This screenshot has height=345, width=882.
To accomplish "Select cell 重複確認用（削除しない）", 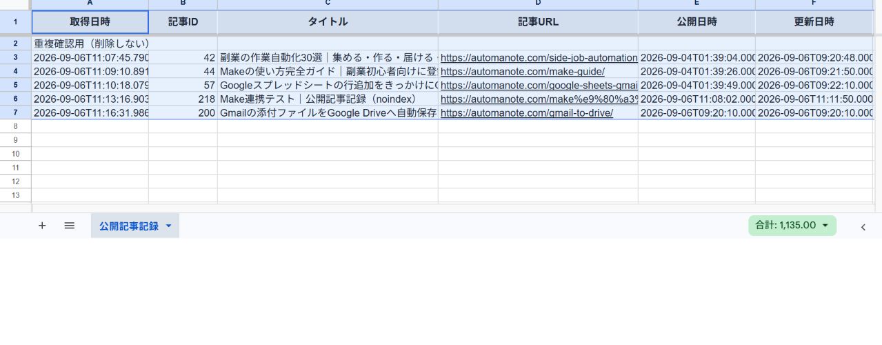I will coord(90,43).
